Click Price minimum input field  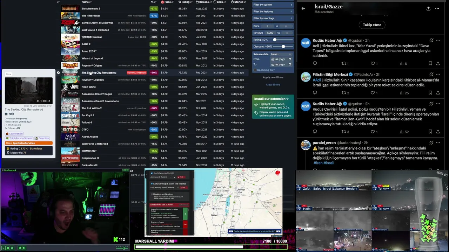click(x=267, y=26)
